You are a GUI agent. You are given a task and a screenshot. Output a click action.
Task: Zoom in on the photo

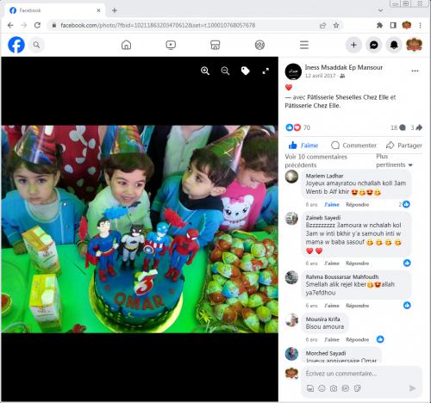click(x=205, y=71)
